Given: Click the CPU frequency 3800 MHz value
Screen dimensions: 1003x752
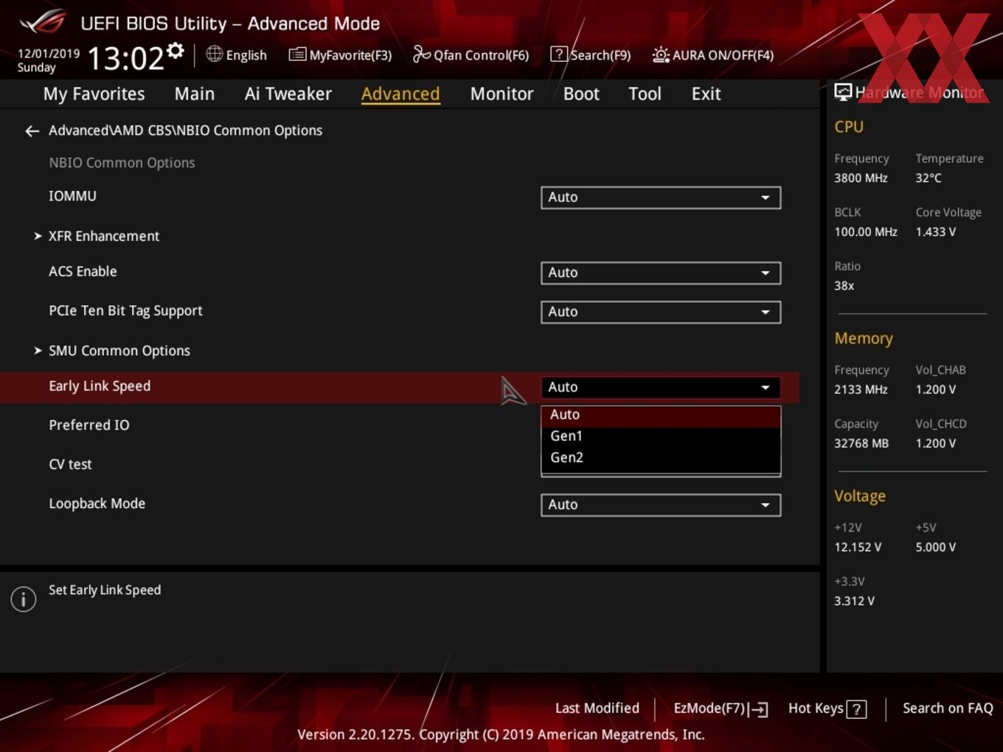Looking at the screenshot, I should (x=861, y=178).
